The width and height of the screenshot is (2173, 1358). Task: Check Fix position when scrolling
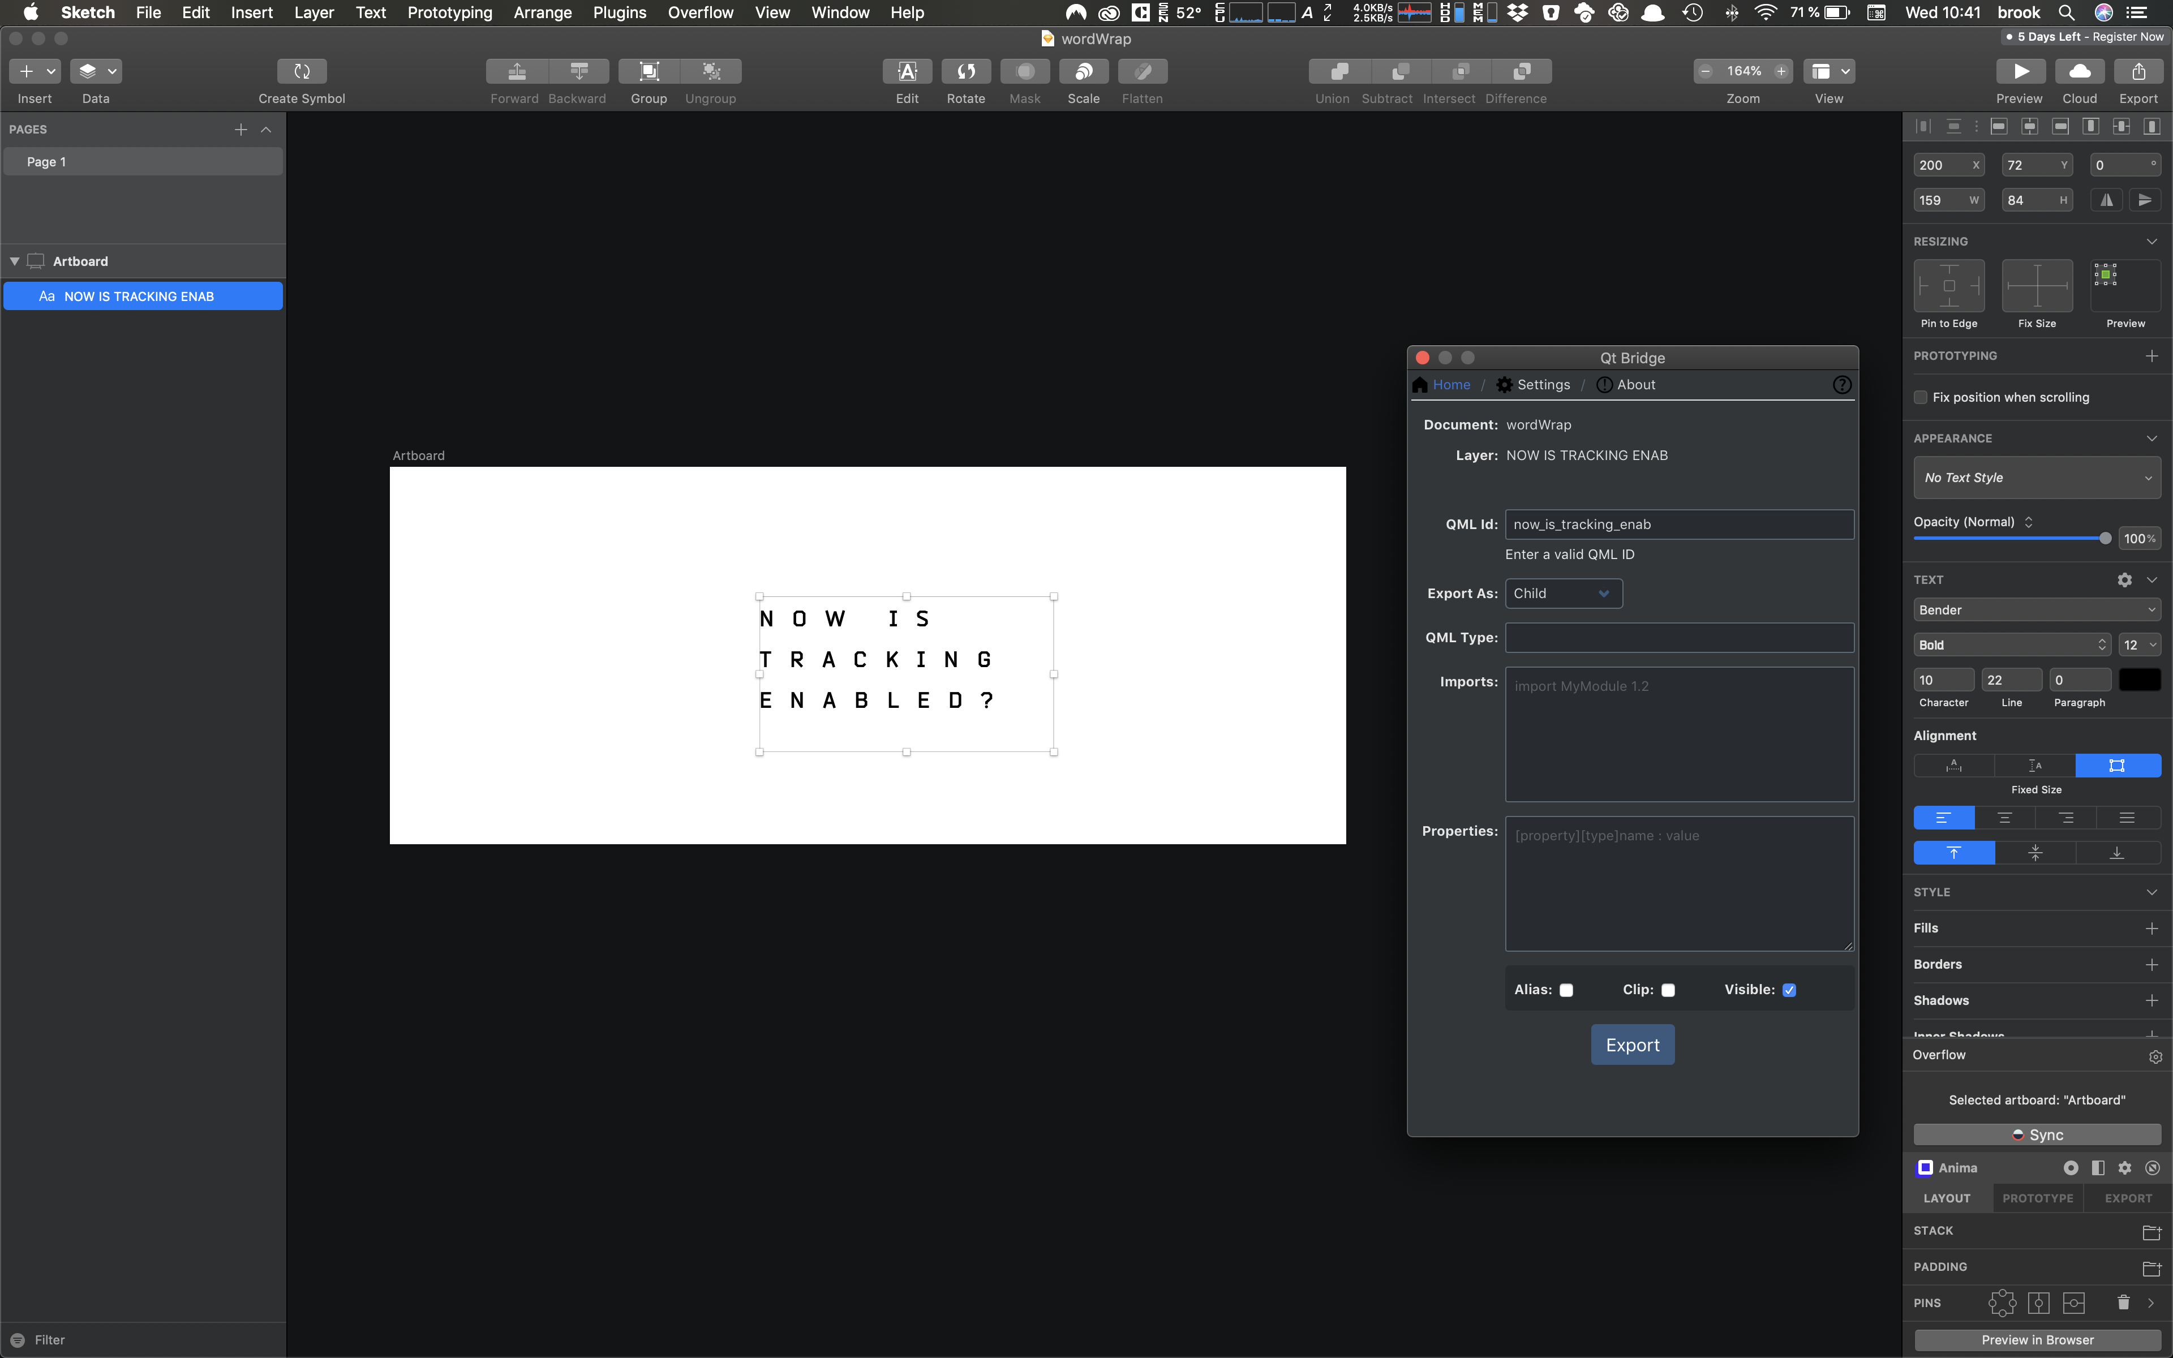coord(1921,397)
